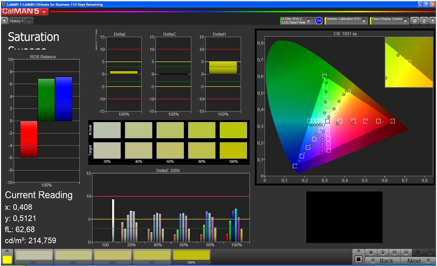Click the black pattern preview window
The width and height of the screenshot is (437, 266).
[x=344, y=217]
